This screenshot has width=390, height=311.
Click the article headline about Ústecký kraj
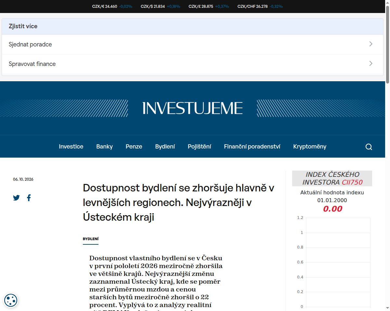[179, 202]
